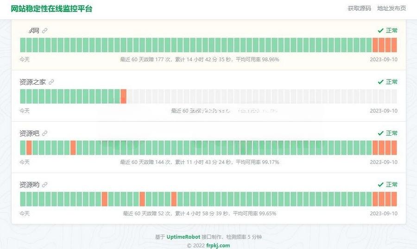Click the link icon in the first monitor row
417x249 pixels.
point(45,31)
